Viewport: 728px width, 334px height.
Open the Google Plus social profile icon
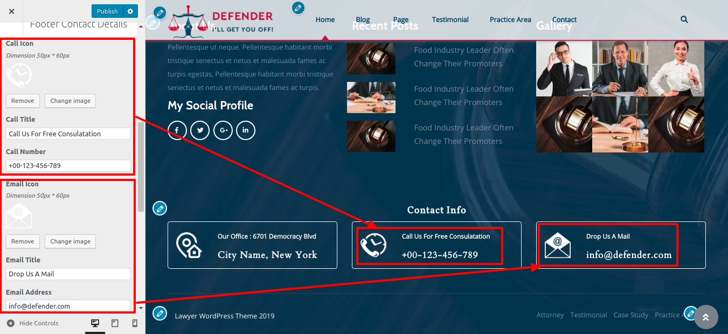pyautogui.click(x=223, y=130)
